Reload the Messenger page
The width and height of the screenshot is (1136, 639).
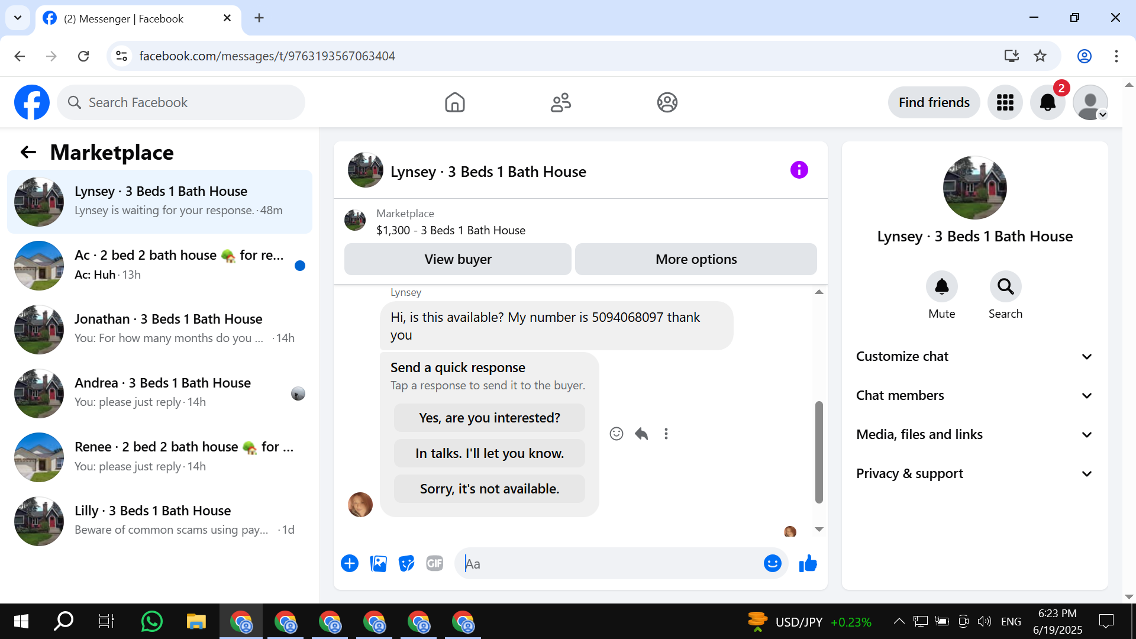(83, 56)
